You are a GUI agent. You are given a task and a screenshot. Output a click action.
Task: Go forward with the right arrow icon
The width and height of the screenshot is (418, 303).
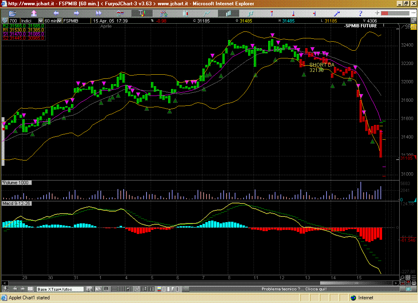[76, 13]
